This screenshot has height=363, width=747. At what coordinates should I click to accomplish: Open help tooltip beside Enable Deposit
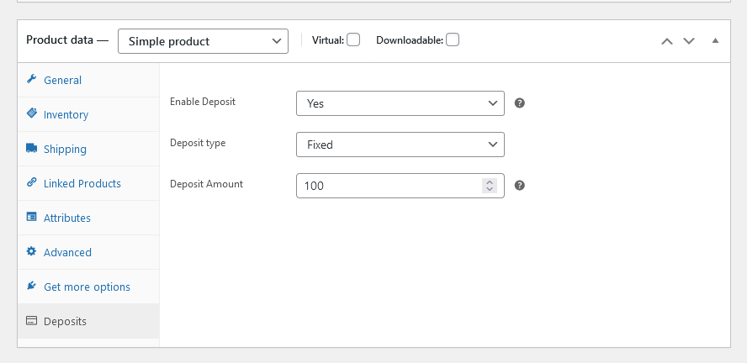click(520, 103)
